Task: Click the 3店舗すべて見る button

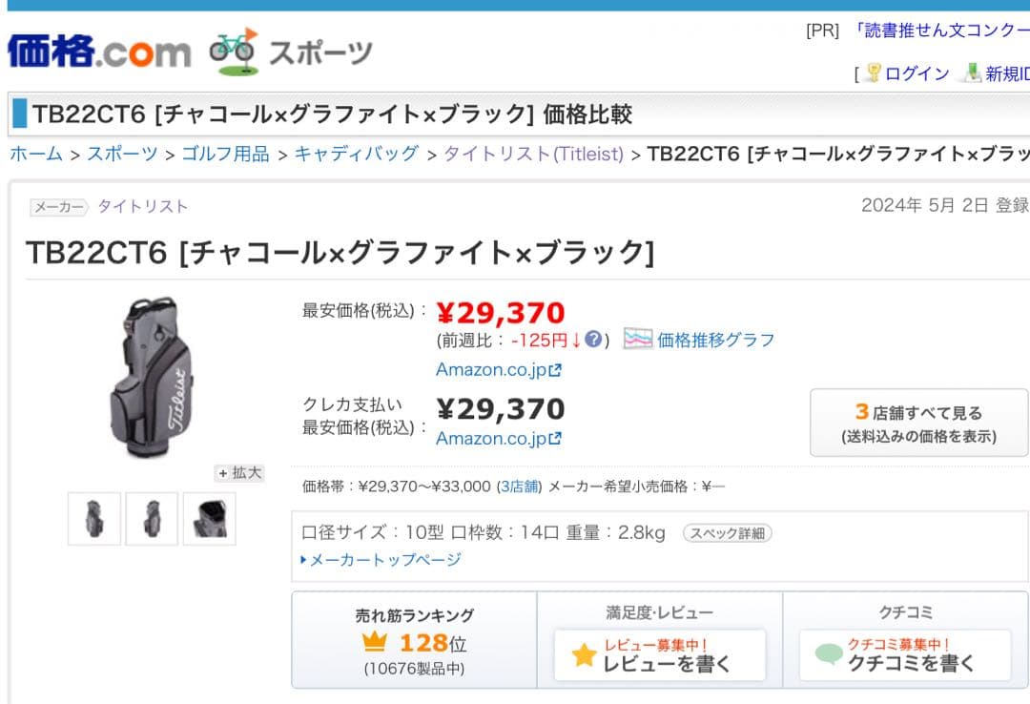Action: (917, 422)
